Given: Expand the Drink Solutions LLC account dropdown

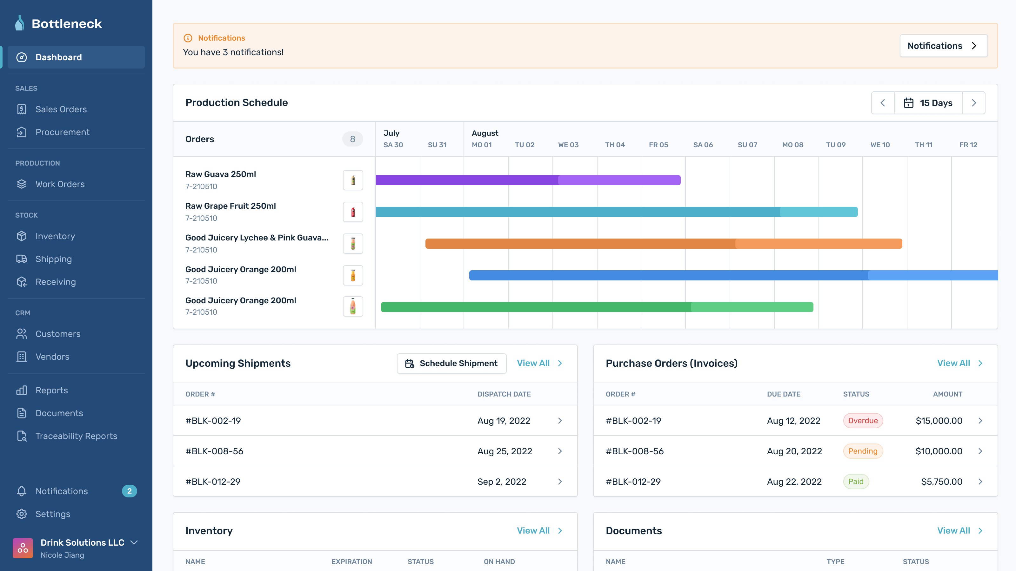Looking at the screenshot, I should (134, 542).
